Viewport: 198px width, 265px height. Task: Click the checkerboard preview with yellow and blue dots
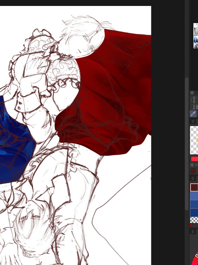tap(194, 140)
